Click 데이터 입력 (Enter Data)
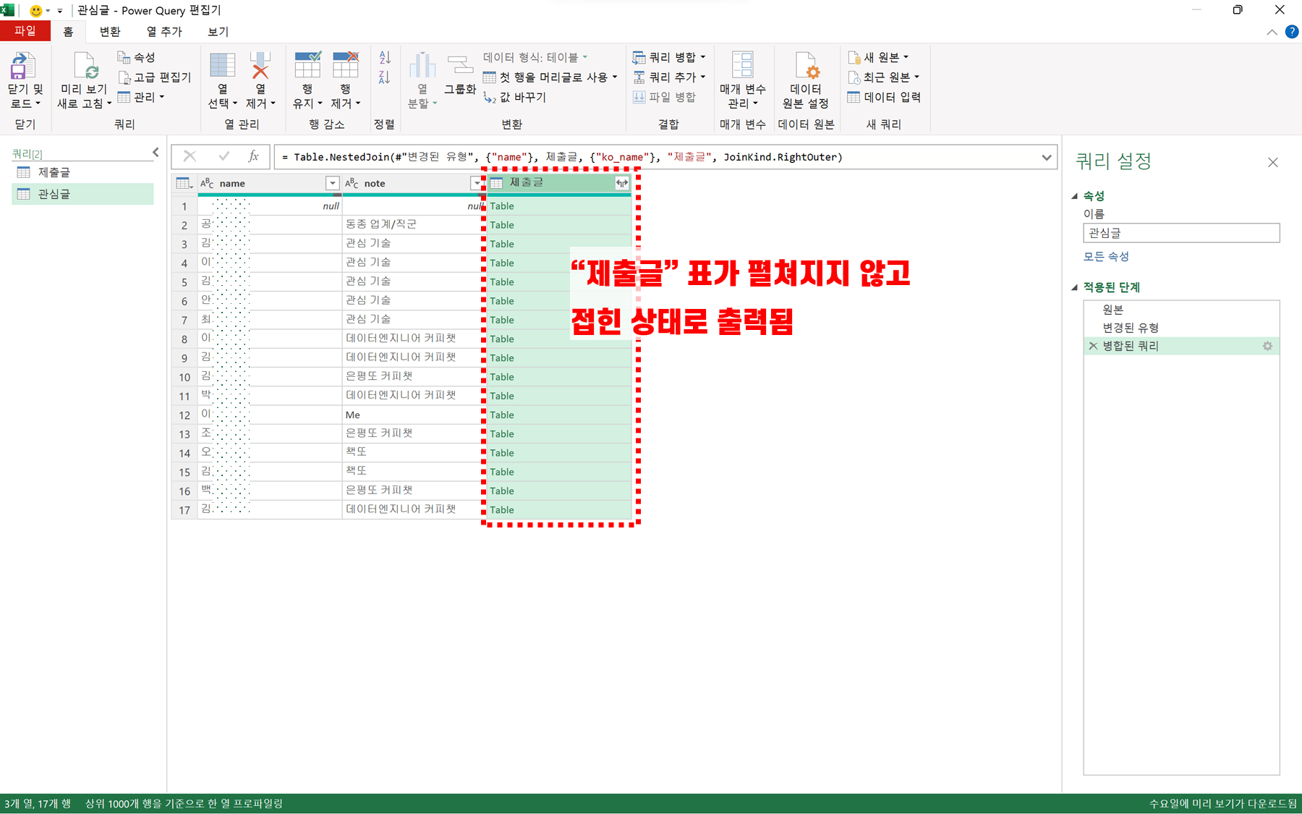 884,97
